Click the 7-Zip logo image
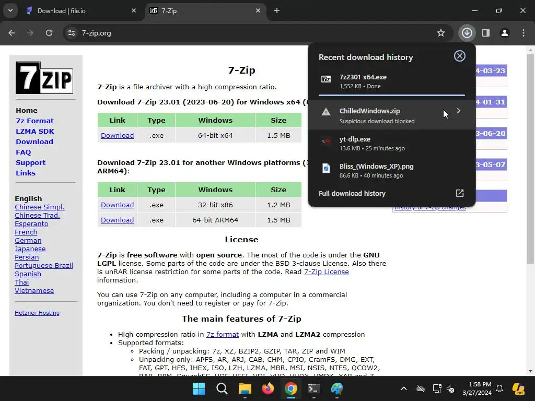The width and height of the screenshot is (535, 401). [x=44, y=78]
